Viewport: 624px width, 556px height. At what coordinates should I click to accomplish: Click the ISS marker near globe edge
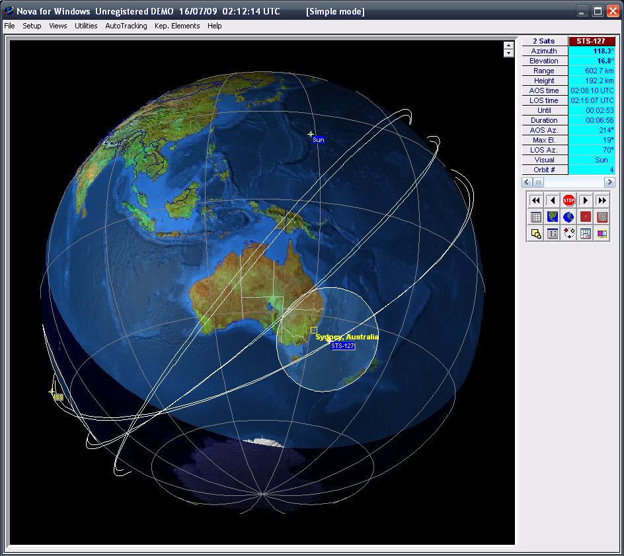[52, 392]
